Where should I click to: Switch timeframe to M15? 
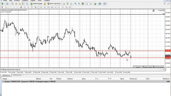coord(48,7)
